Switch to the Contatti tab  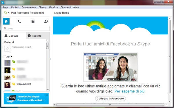click(x=14, y=36)
